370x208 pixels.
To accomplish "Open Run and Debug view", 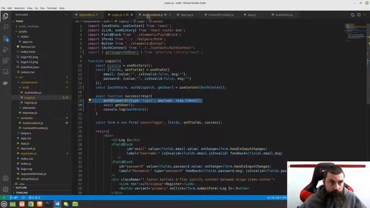I will 5,50.
